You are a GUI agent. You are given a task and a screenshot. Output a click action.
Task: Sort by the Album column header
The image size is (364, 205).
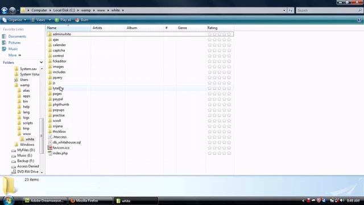click(144, 28)
